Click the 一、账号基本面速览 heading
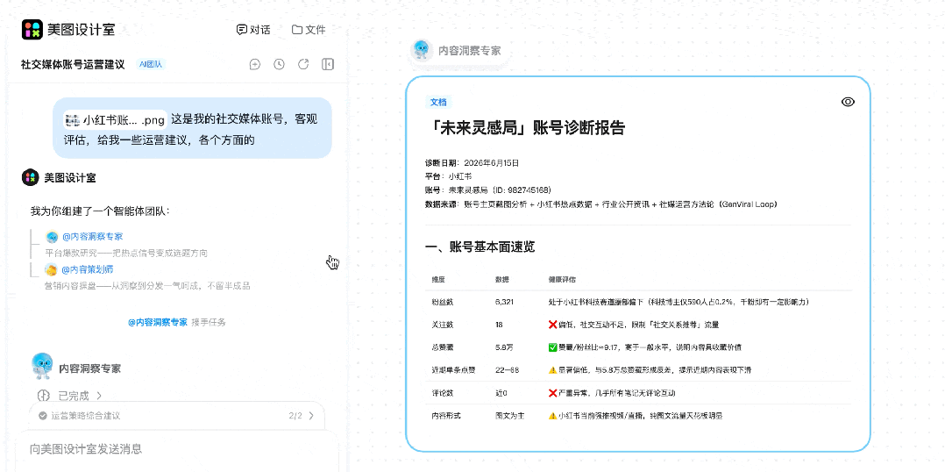 coord(480,247)
